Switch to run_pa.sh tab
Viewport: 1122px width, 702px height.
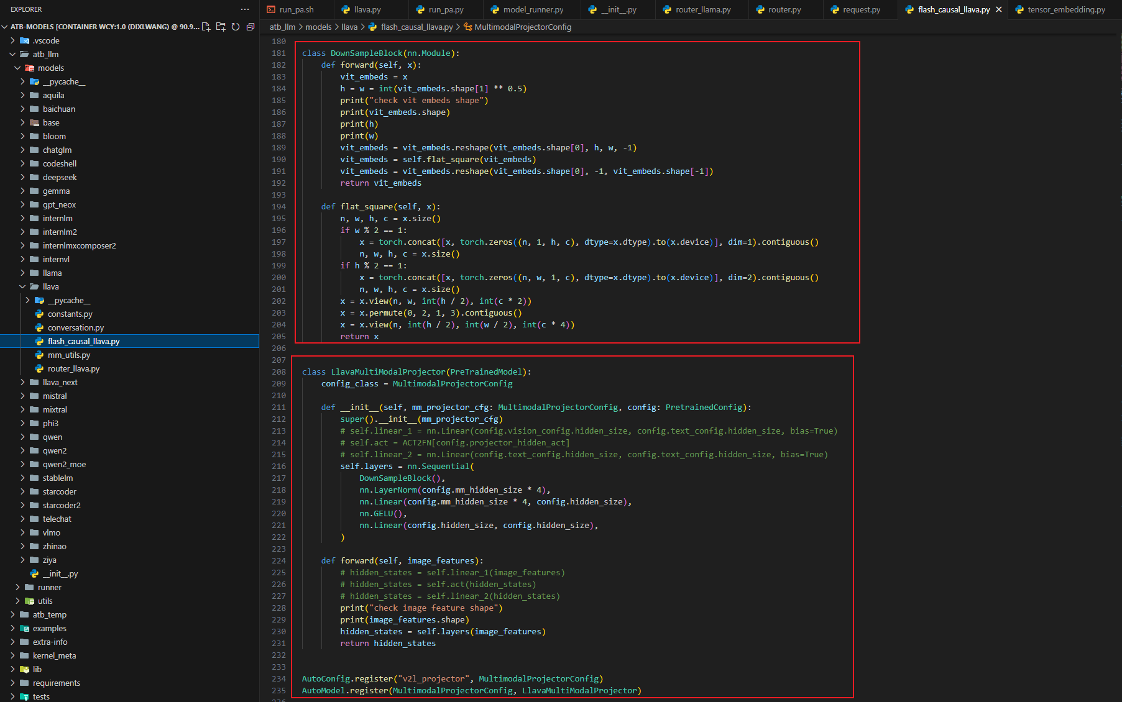click(297, 9)
